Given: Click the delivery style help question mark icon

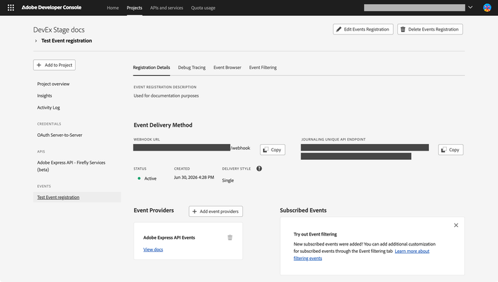Looking at the screenshot, I should pyautogui.click(x=259, y=169).
